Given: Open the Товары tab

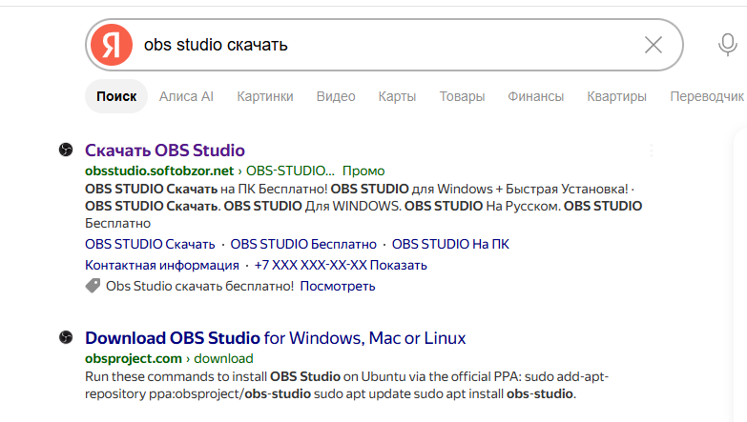Looking at the screenshot, I should pyautogui.click(x=462, y=96).
